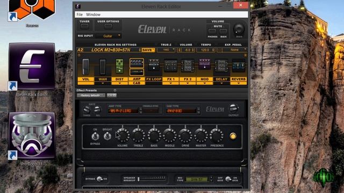Expand the REVERB type arrow
Image resolution: width=344 pixels, height=193 pixels.
tap(239, 83)
